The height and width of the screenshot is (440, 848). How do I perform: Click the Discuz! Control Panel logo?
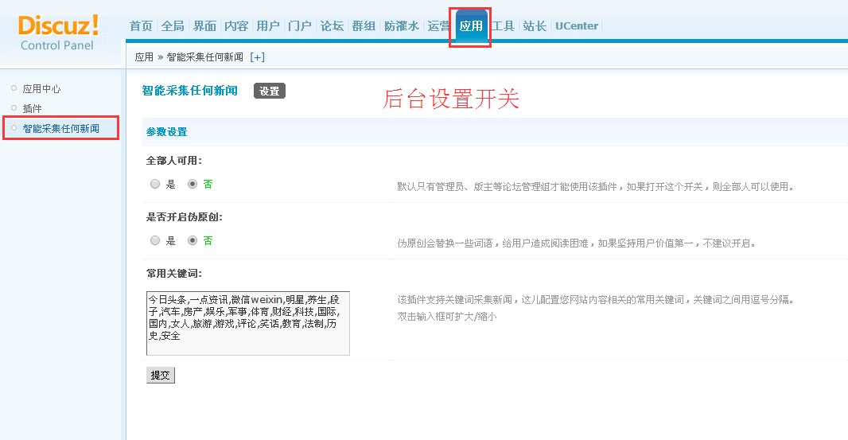[x=58, y=33]
